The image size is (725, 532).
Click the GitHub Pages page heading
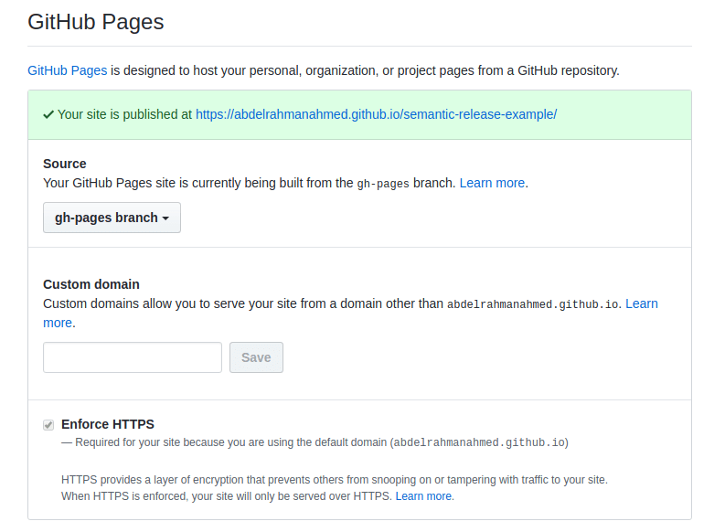[x=96, y=22]
